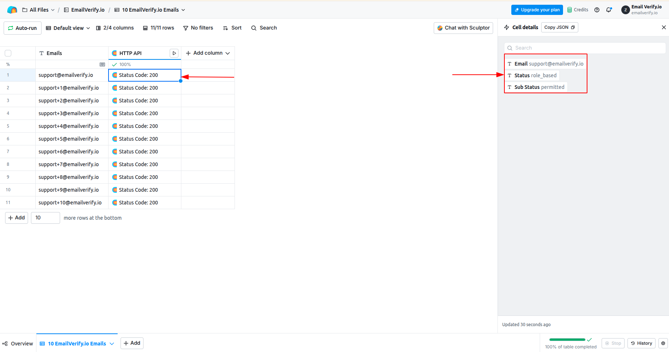This screenshot has width=669, height=352.
Task: Select cell support+3@emailverify.io
Action: coord(72,113)
